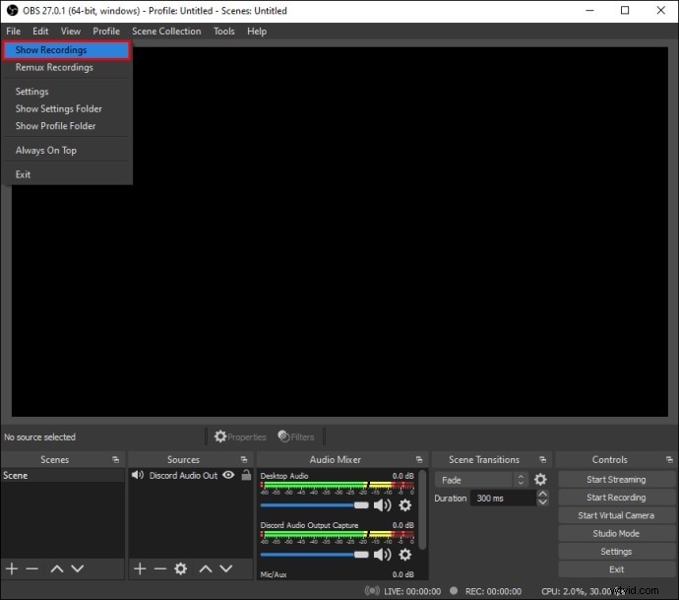679x600 pixels.
Task: Click the Properties gear button
Action: click(x=240, y=436)
